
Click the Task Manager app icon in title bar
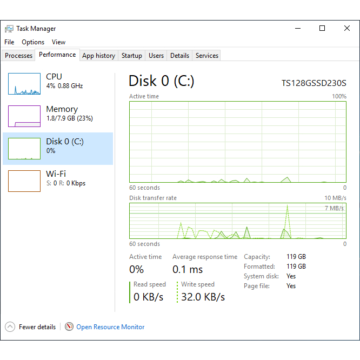pos(9,29)
